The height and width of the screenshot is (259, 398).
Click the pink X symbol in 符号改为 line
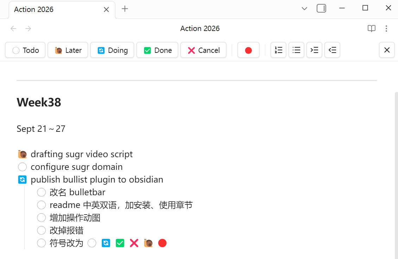click(134, 243)
